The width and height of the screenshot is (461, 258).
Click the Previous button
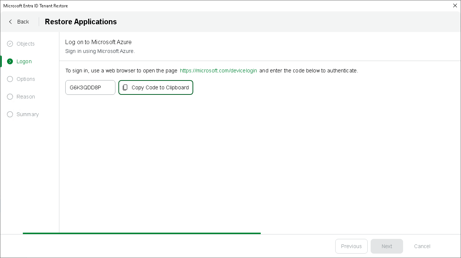coord(351,246)
